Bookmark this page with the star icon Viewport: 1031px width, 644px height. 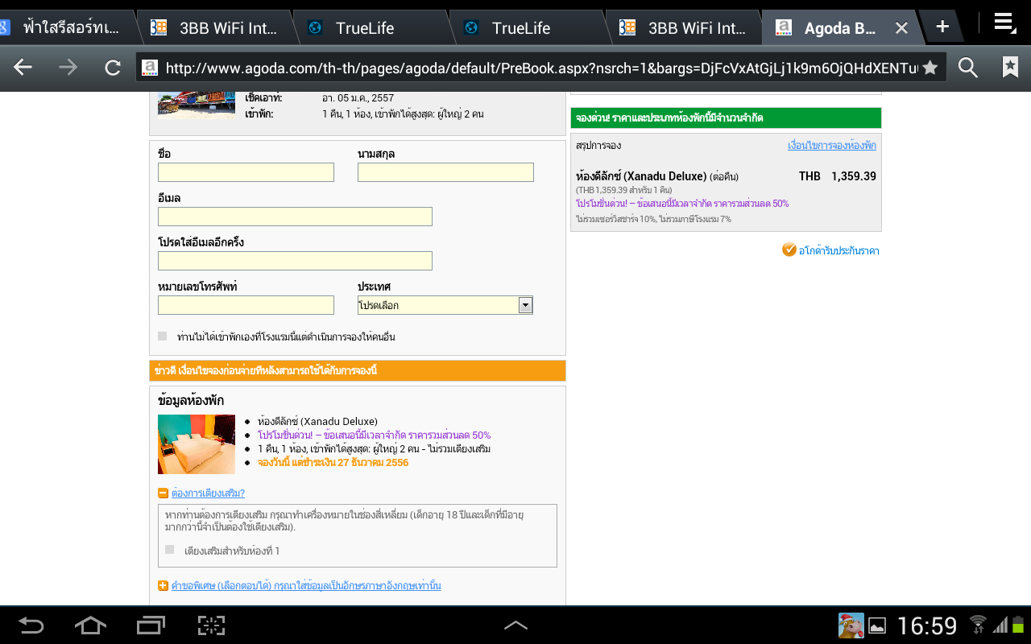point(930,68)
